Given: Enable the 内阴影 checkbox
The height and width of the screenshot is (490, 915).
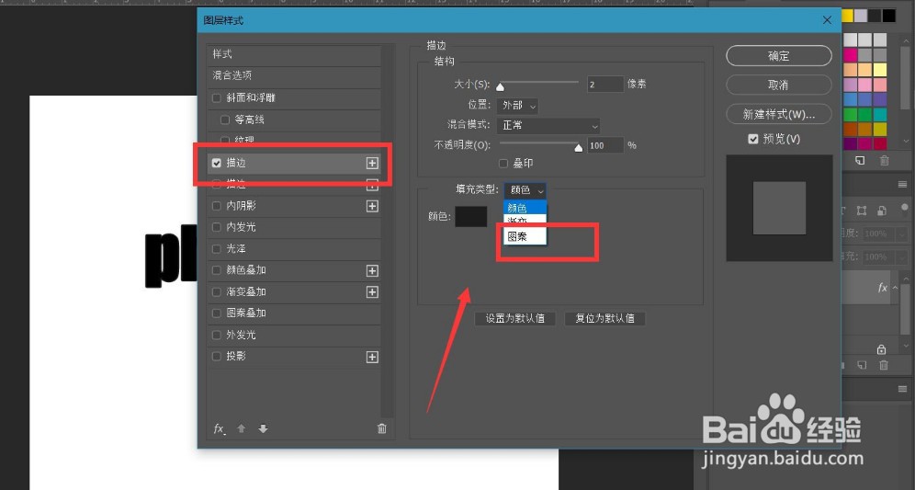Looking at the screenshot, I should coord(217,206).
